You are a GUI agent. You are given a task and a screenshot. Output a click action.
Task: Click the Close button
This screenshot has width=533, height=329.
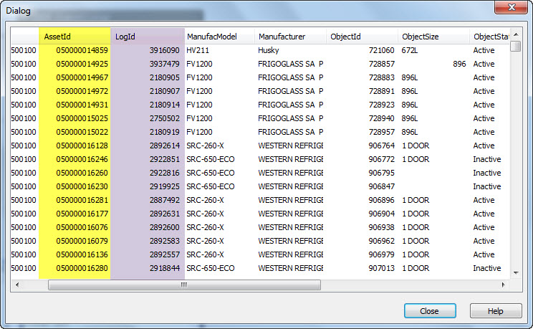point(430,310)
